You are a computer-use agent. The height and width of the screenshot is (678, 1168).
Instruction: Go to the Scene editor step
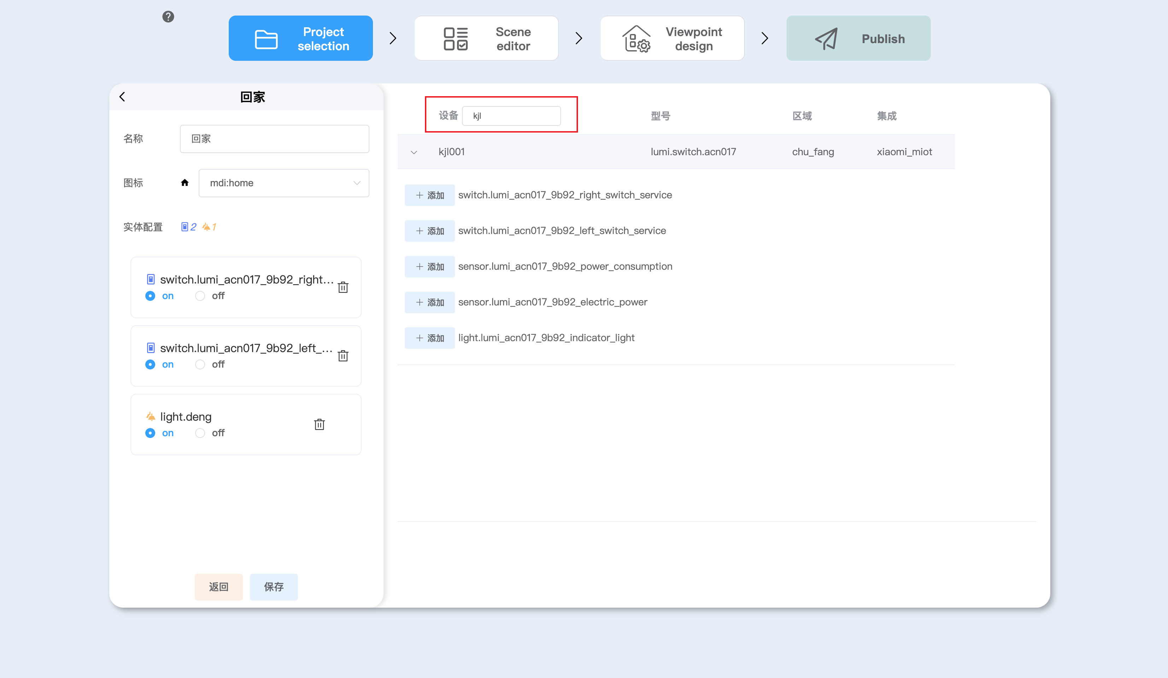486,39
